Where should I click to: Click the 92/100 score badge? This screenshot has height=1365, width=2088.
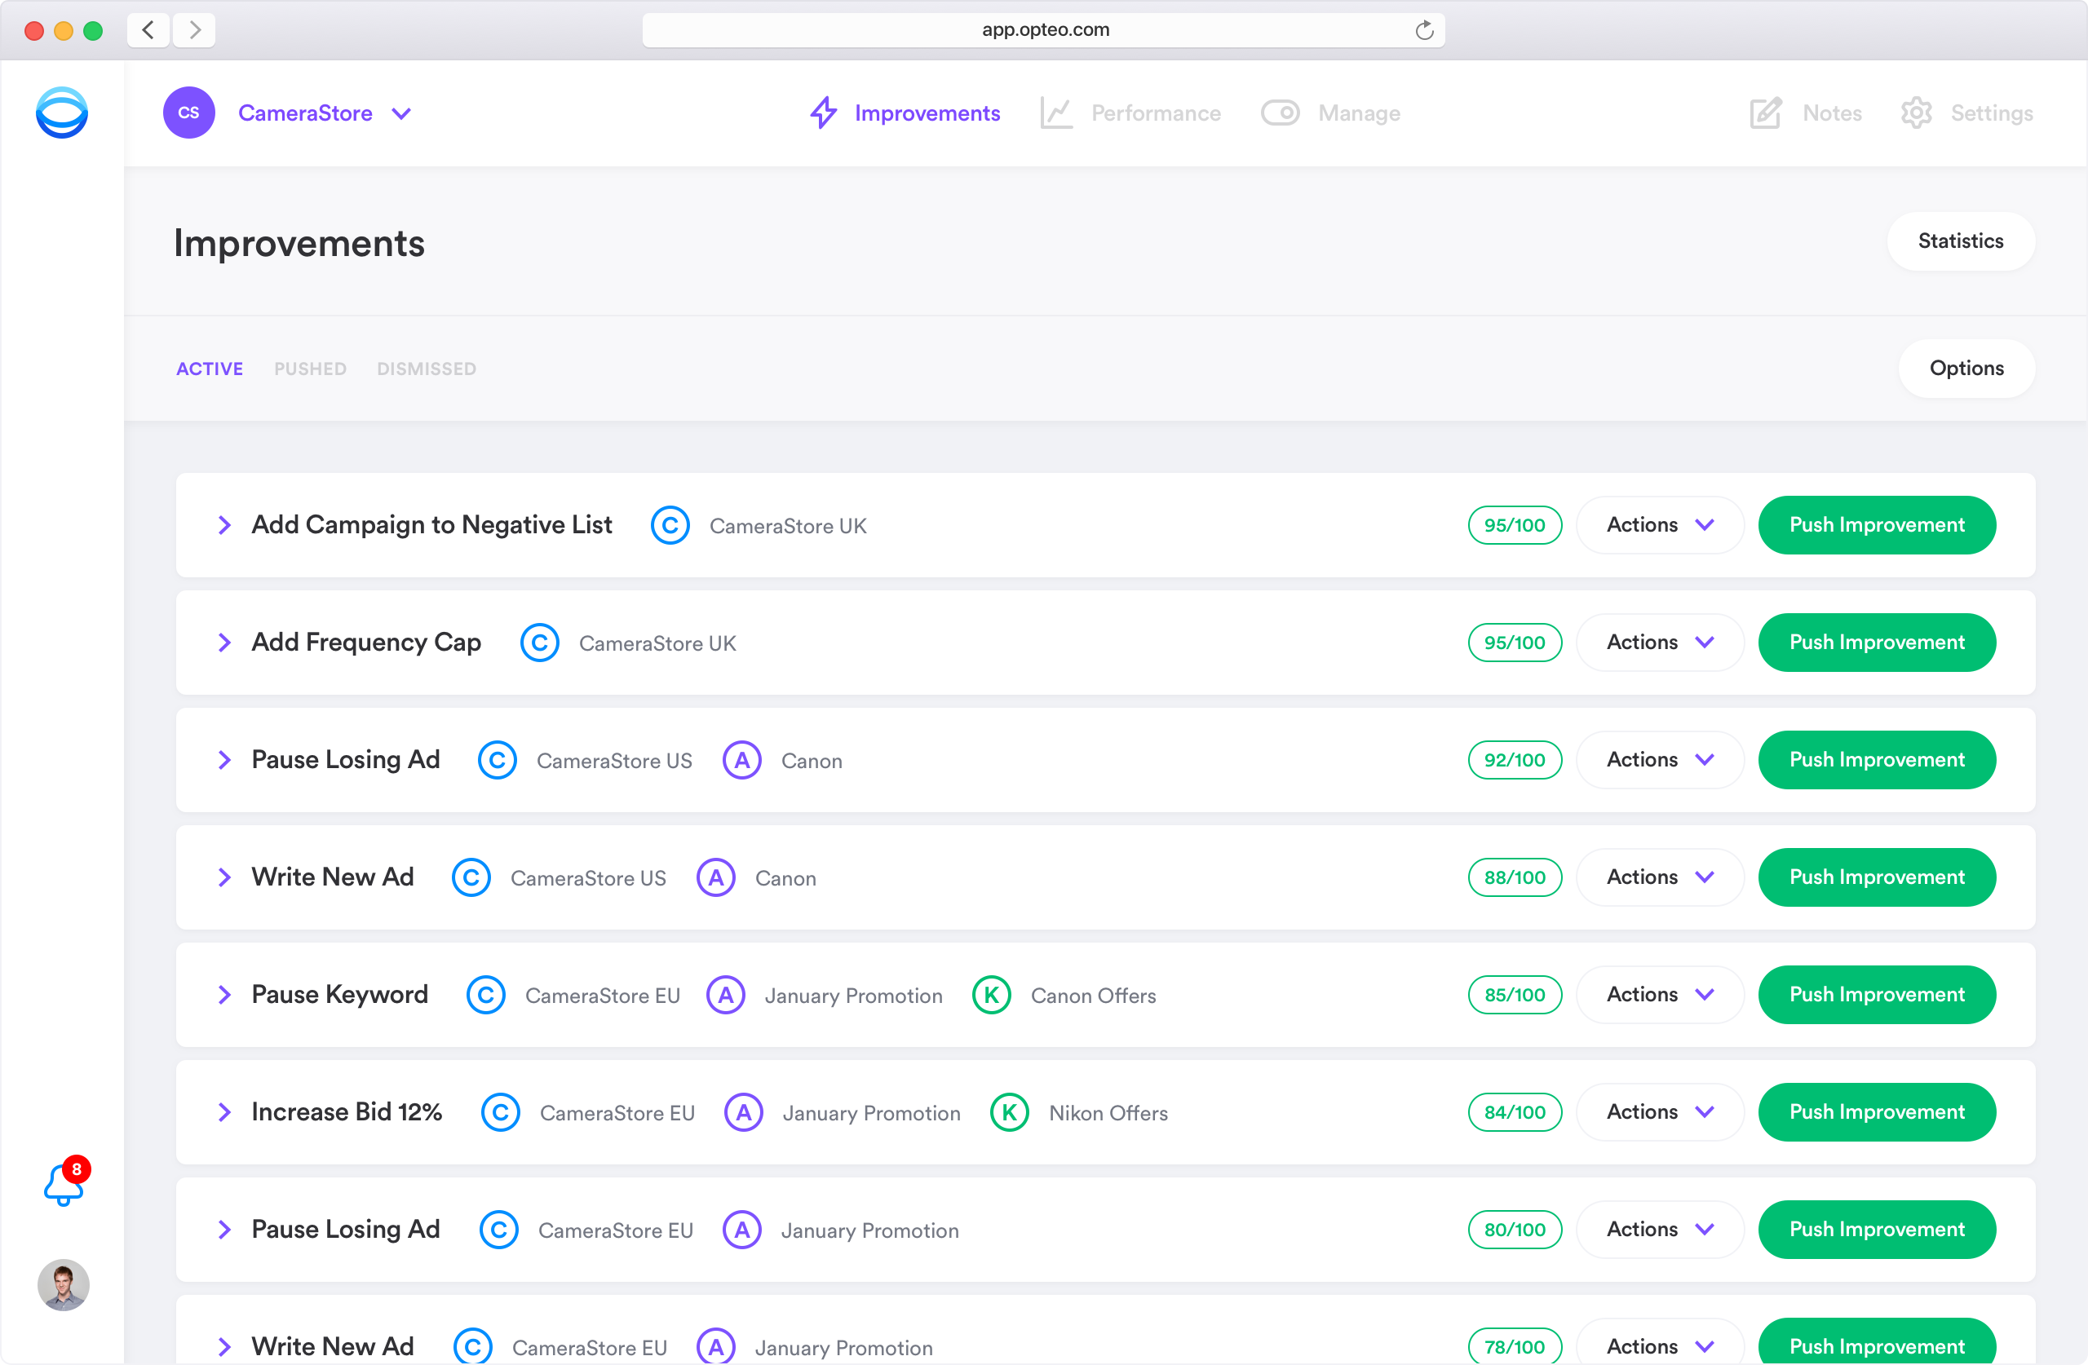[1515, 760]
